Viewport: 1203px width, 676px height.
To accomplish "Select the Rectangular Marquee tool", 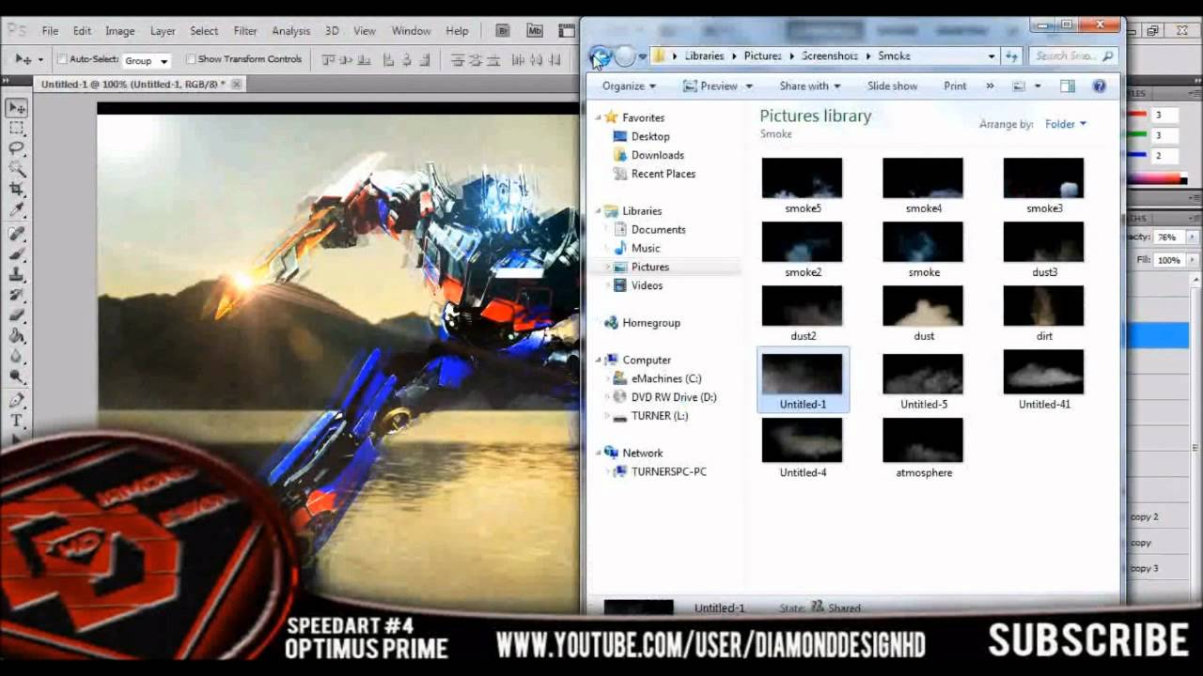I will click(17, 129).
